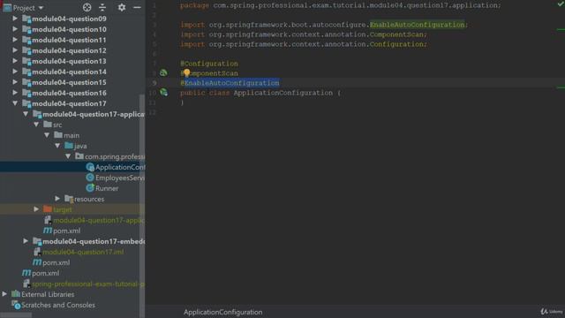Screen dimensions: 565x318
Task: Expand resources folder arrow
Action: point(57,199)
